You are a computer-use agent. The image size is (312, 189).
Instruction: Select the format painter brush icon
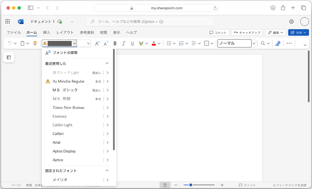pos(35,43)
